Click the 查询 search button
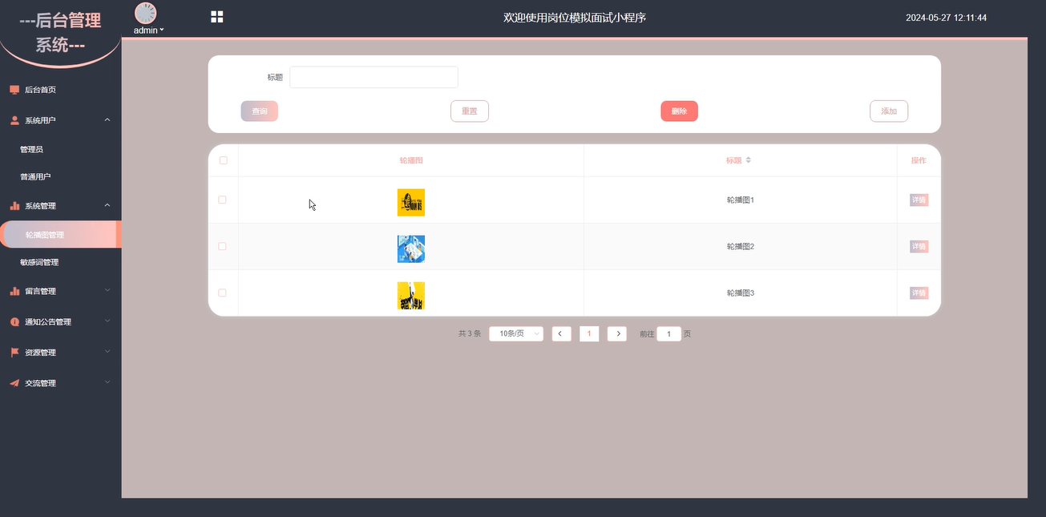1046x517 pixels. 259,111
